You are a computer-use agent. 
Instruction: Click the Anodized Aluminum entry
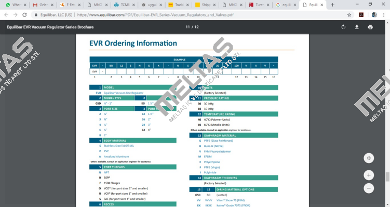[116, 156]
